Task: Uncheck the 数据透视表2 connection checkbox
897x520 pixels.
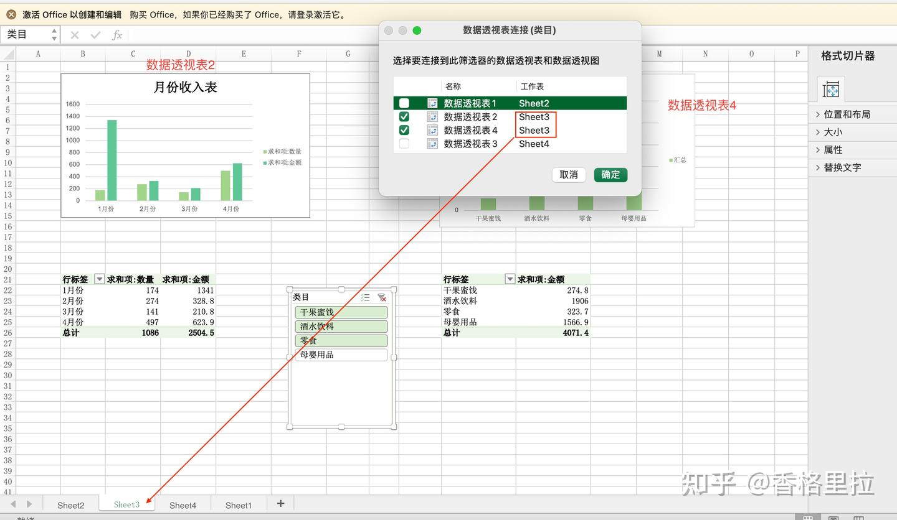Action: 404,117
